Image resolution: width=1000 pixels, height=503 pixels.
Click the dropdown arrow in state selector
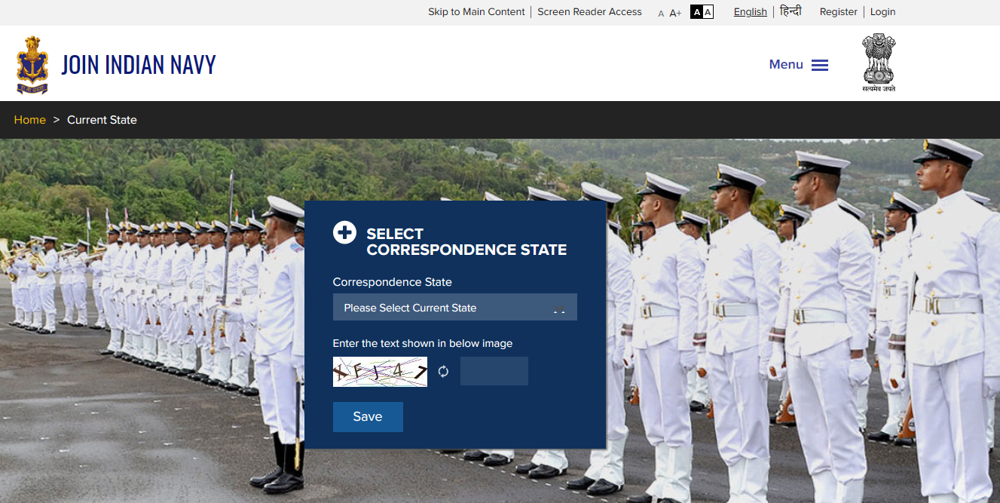pyautogui.click(x=559, y=308)
